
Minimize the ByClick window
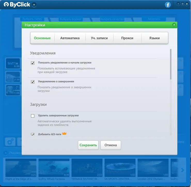[x=178, y=4]
